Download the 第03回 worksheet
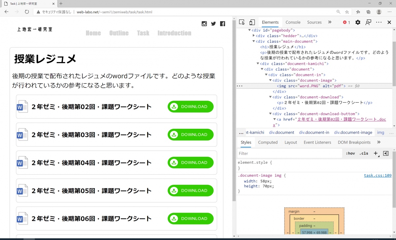396x240 pixels. [x=190, y=135]
